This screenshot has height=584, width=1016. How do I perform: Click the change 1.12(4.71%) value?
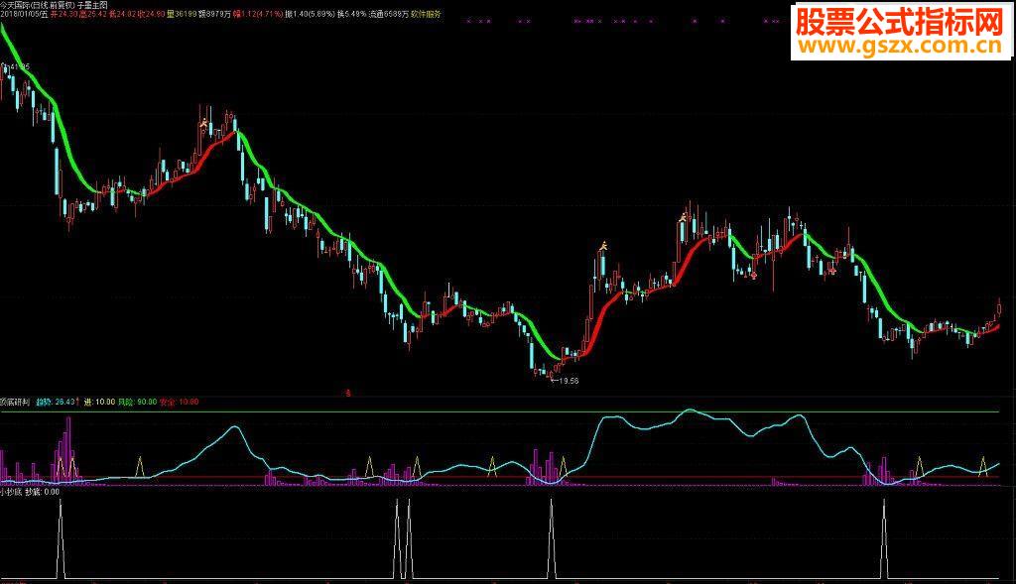258,14
